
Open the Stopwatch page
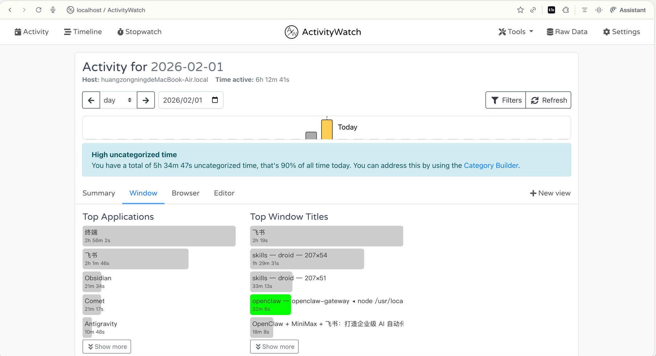139,32
